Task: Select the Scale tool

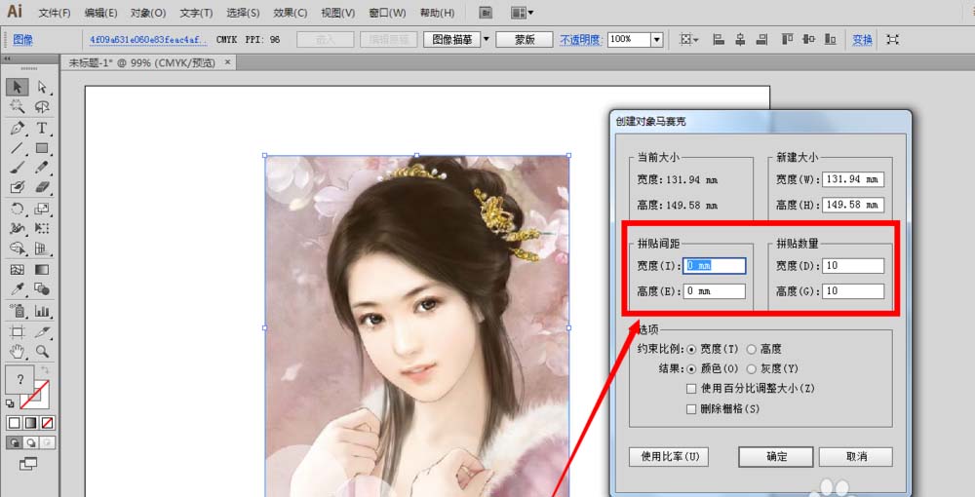Action: tap(42, 209)
